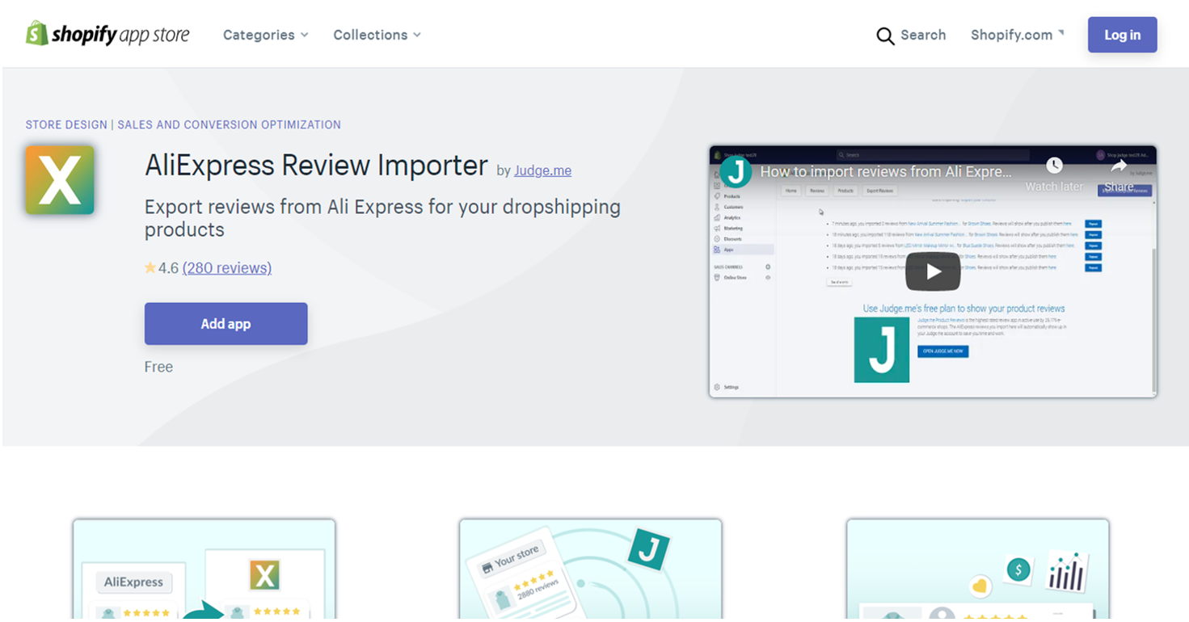Click the Watch later clock icon
This screenshot has height=622, width=1189.
click(1054, 166)
